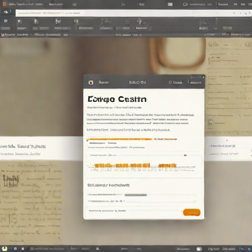Open the first tab label in the dialog header
The height and width of the screenshot is (252, 252).
[104, 82]
